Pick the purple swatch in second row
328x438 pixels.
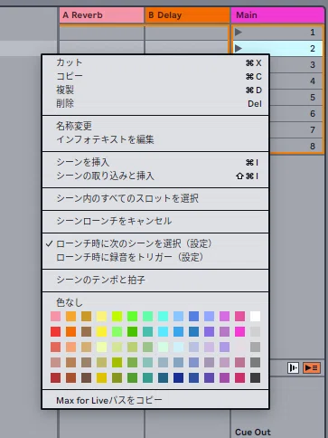[210, 331]
